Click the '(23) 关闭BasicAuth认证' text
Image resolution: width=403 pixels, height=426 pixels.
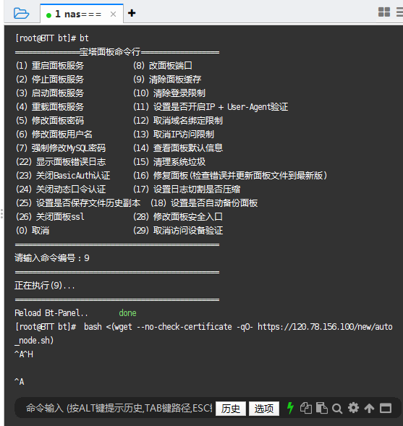coord(63,176)
